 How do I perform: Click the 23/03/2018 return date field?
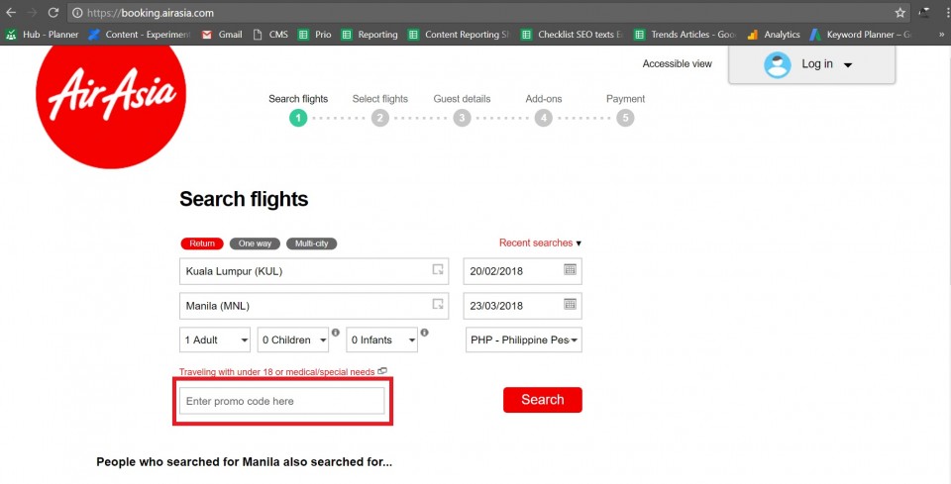(x=523, y=305)
